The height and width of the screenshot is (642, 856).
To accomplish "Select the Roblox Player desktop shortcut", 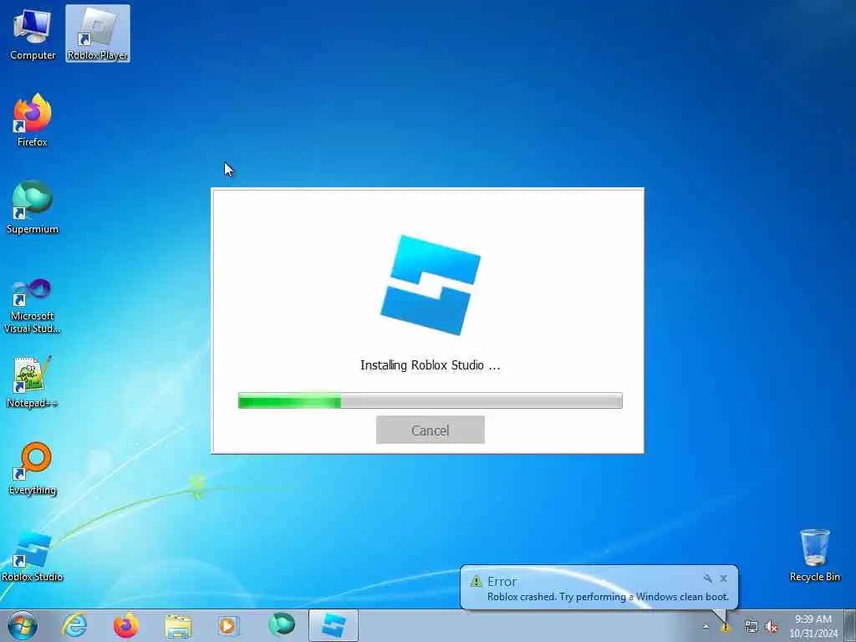I will 98,33.
